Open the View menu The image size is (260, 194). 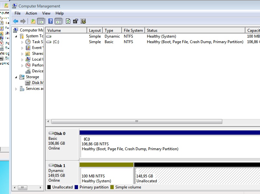(46, 13)
